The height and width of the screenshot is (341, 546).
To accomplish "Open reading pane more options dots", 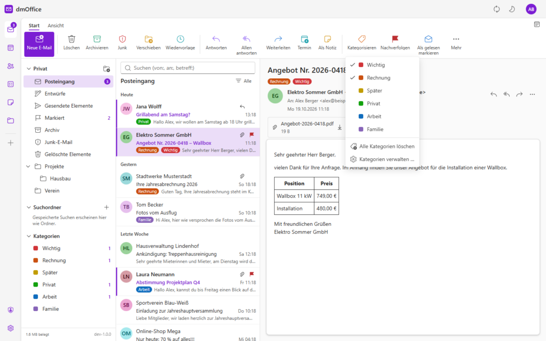I will tap(532, 94).
